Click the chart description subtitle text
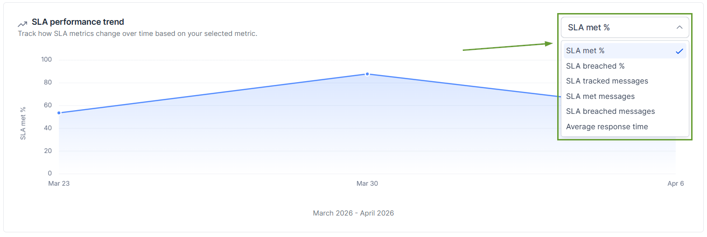 tap(137, 34)
